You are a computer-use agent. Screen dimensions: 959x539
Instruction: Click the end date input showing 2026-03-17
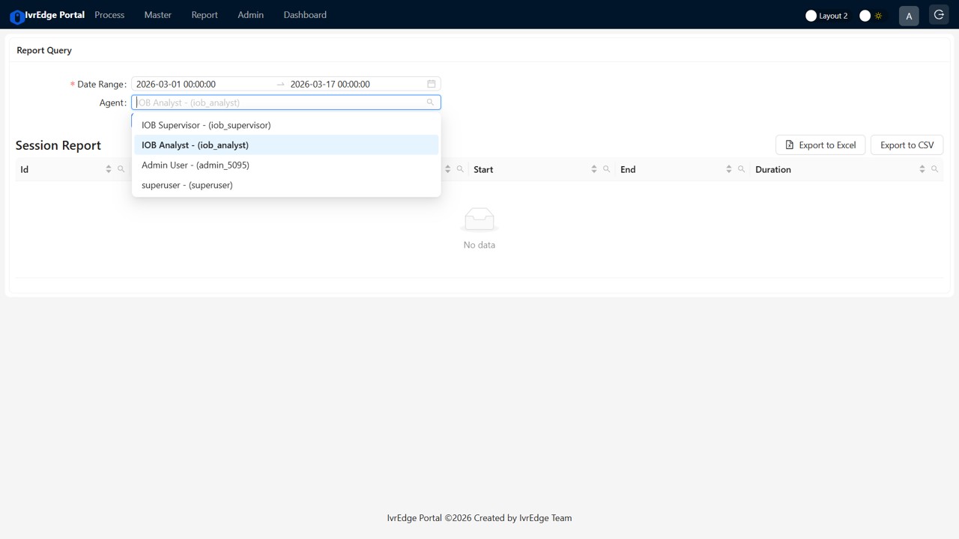point(330,84)
